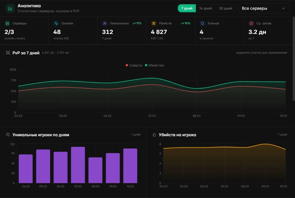Click the Онлайн pulse icon
This screenshot has height=198, width=295.
56,23
